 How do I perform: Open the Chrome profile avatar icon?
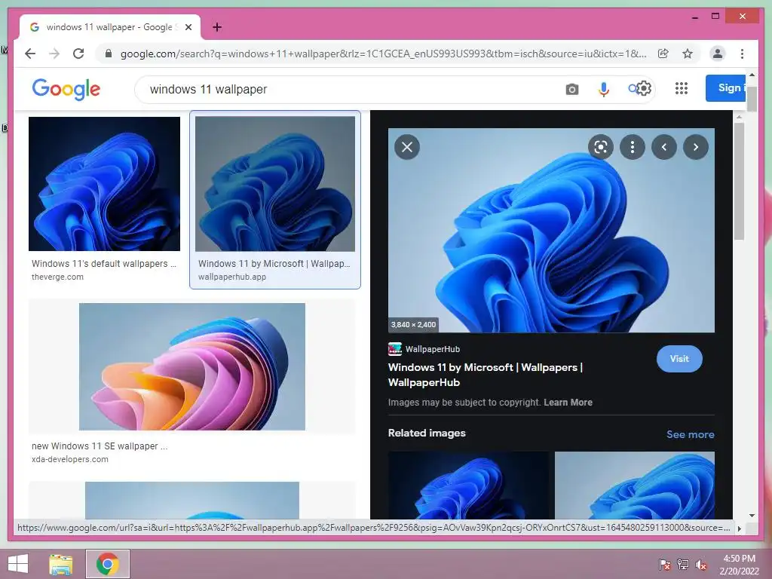718,54
